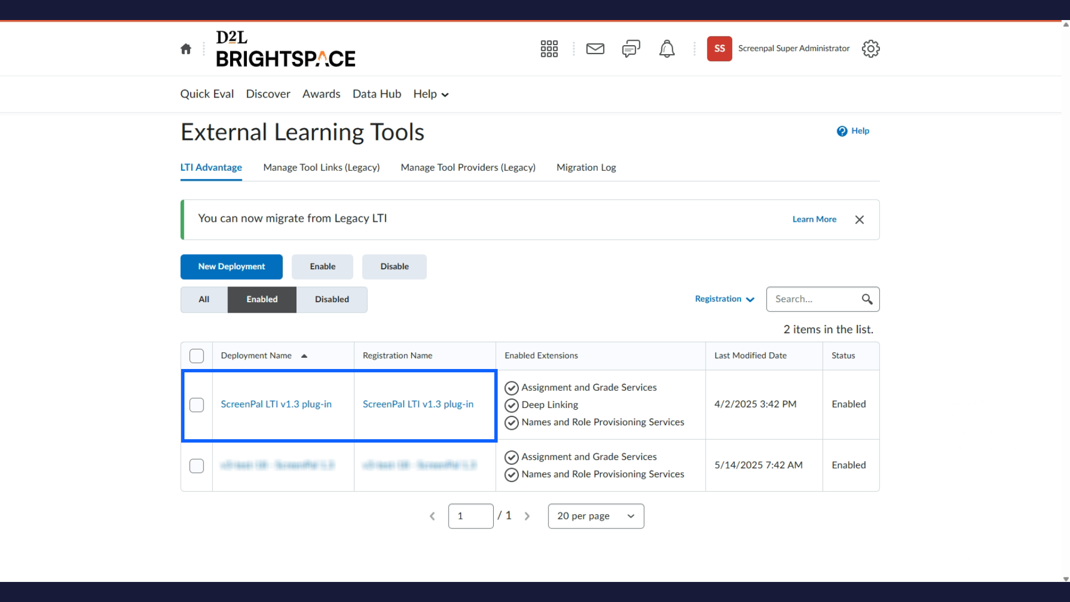Open ScreenPal LTI v1.3 plug-in registration link
The width and height of the screenshot is (1070, 602).
coord(418,405)
